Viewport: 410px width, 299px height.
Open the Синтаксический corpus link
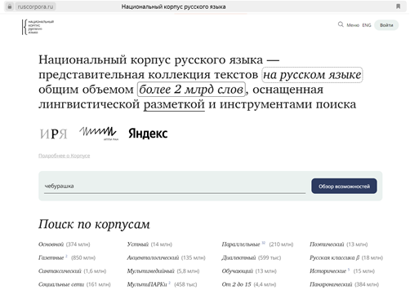pos(60,270)
